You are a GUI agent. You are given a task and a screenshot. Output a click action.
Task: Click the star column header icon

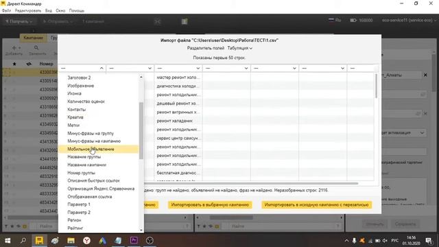click(x=14, y=64)
